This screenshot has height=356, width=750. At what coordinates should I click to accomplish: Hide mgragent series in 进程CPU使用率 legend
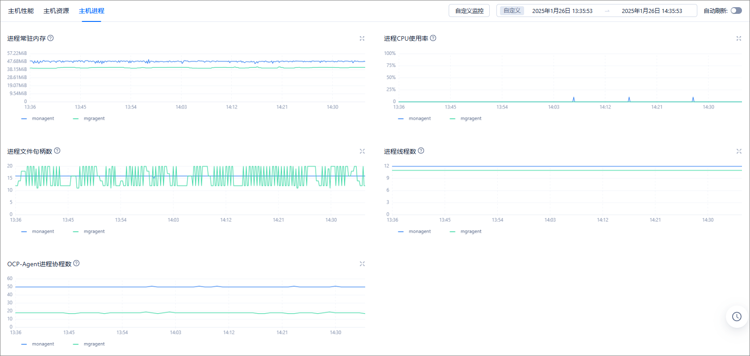tap(466, 118)
